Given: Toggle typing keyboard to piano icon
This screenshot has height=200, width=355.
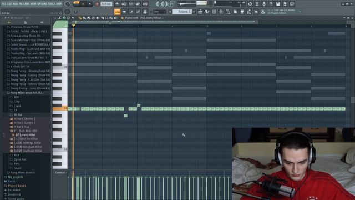Looking at the screenshot, I should click(117, 12).
